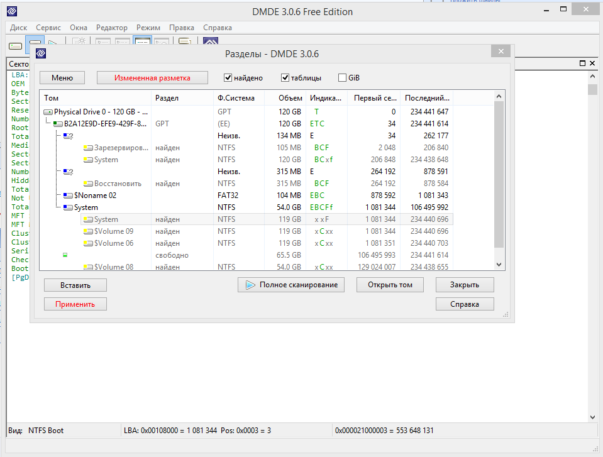Click the blue icon of the 54.0 GB System volume
603x457 pixels.
(x=68, y=207)
